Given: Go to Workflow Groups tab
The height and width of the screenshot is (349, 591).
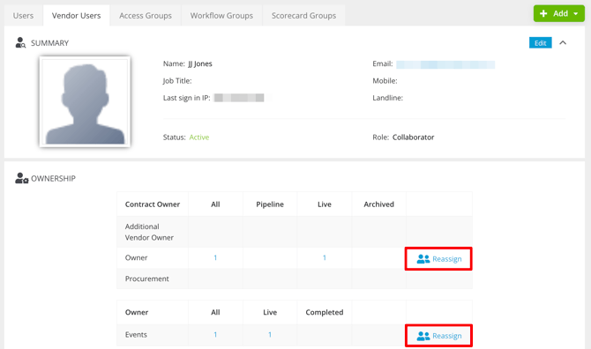Looking at the screenshot, I should (221, 16).
